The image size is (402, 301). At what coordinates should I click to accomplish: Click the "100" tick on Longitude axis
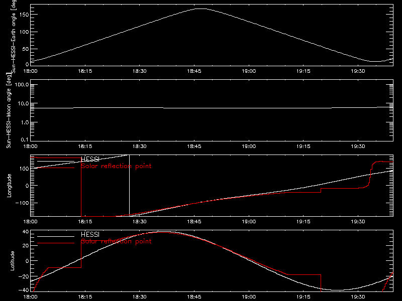[24, 169]
